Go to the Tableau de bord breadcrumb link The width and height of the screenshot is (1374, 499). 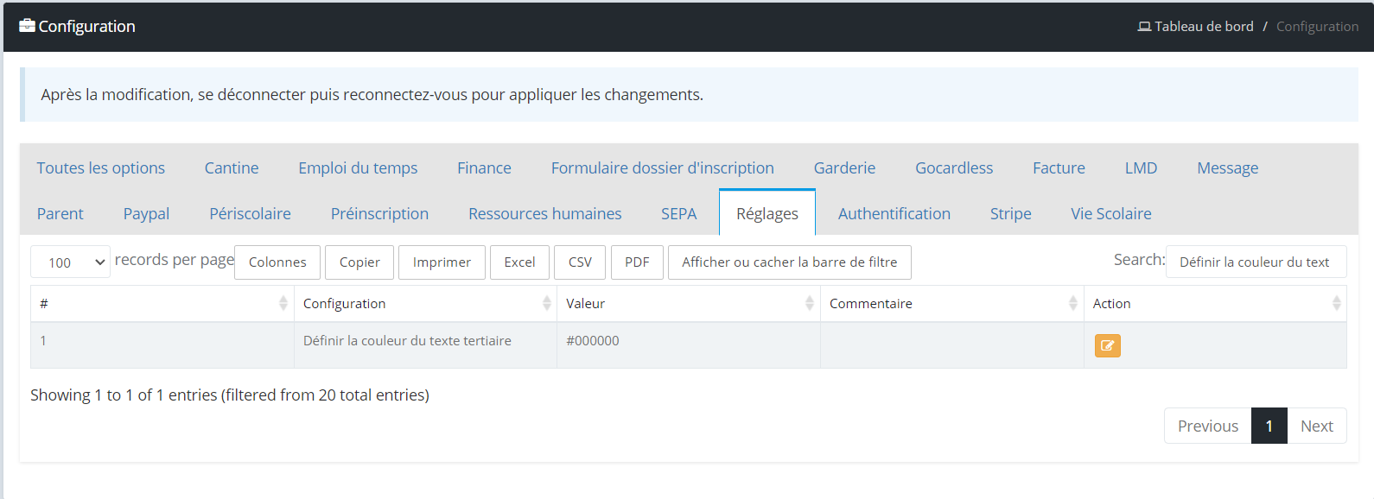click(x=1204, y=27)
